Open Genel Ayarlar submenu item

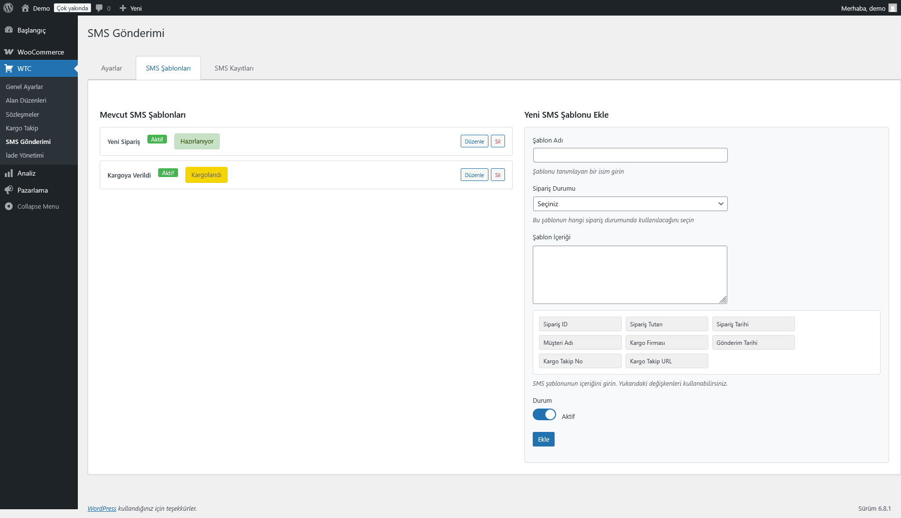(x=24, y=87)
